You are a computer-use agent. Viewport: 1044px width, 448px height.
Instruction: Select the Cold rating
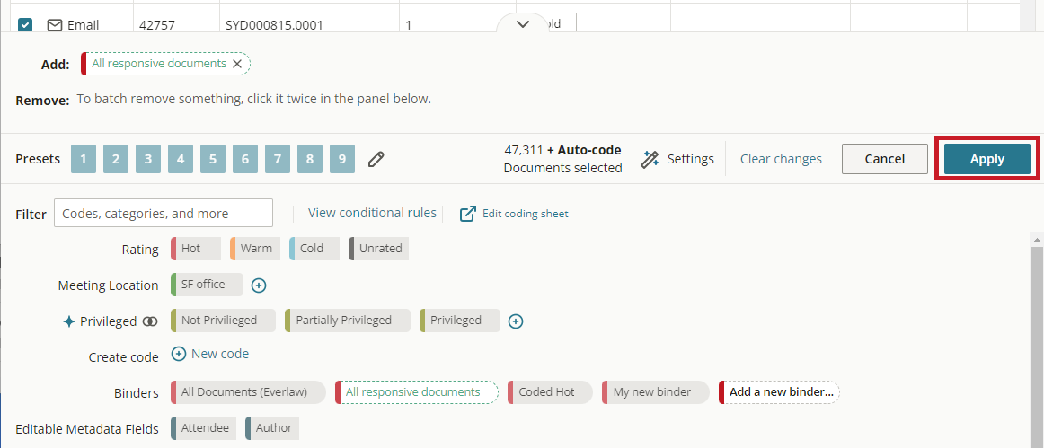click(314, 249)
